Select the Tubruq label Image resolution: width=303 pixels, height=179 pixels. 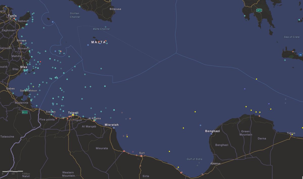[x=291, y=133]
